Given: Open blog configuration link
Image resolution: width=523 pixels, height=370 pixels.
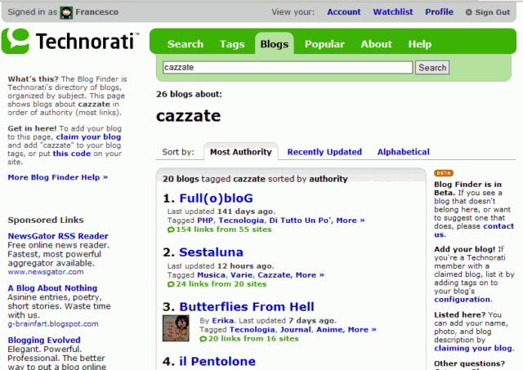Looking at the screenshot, I should pyautogui.click(x=463, y=300).
